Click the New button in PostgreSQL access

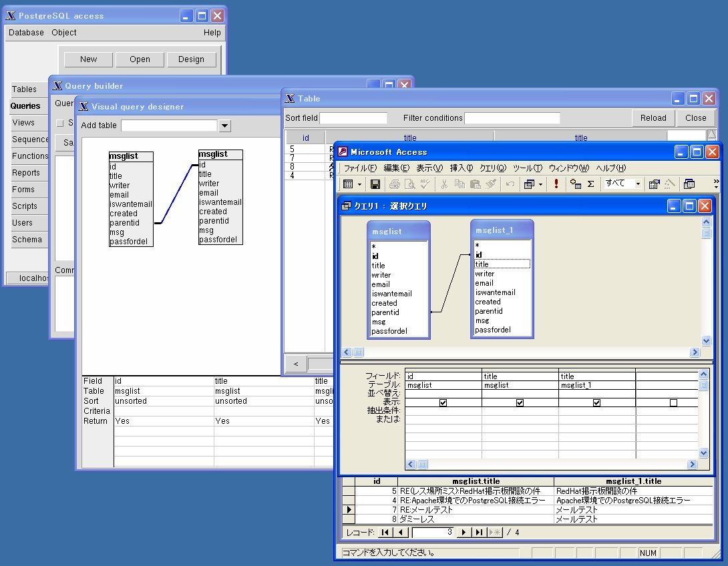88,59
